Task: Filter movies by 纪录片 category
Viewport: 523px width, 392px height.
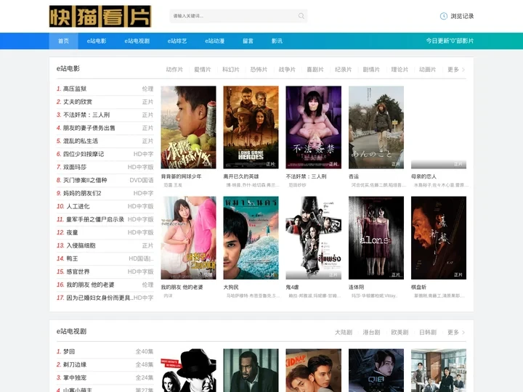Action: [343, 70]
